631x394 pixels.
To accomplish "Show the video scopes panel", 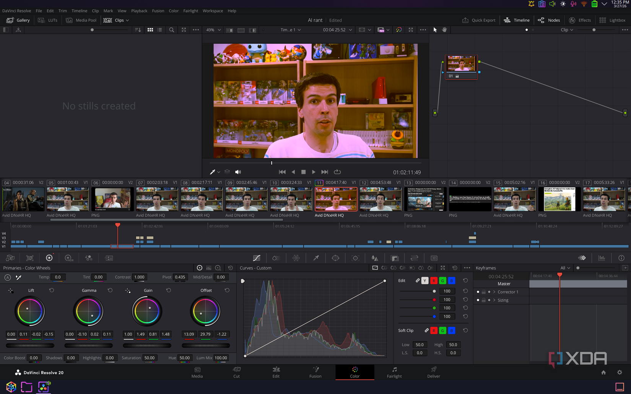I will coord(601,258).
